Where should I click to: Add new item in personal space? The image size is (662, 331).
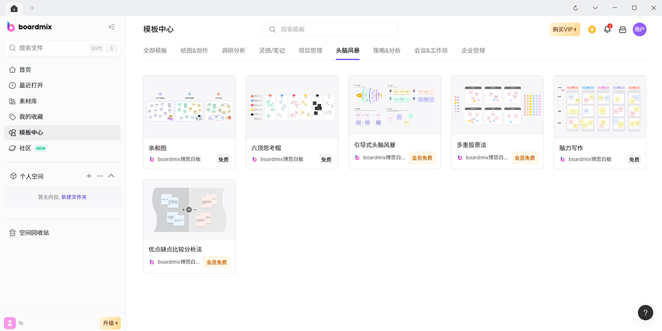point(89,176)
